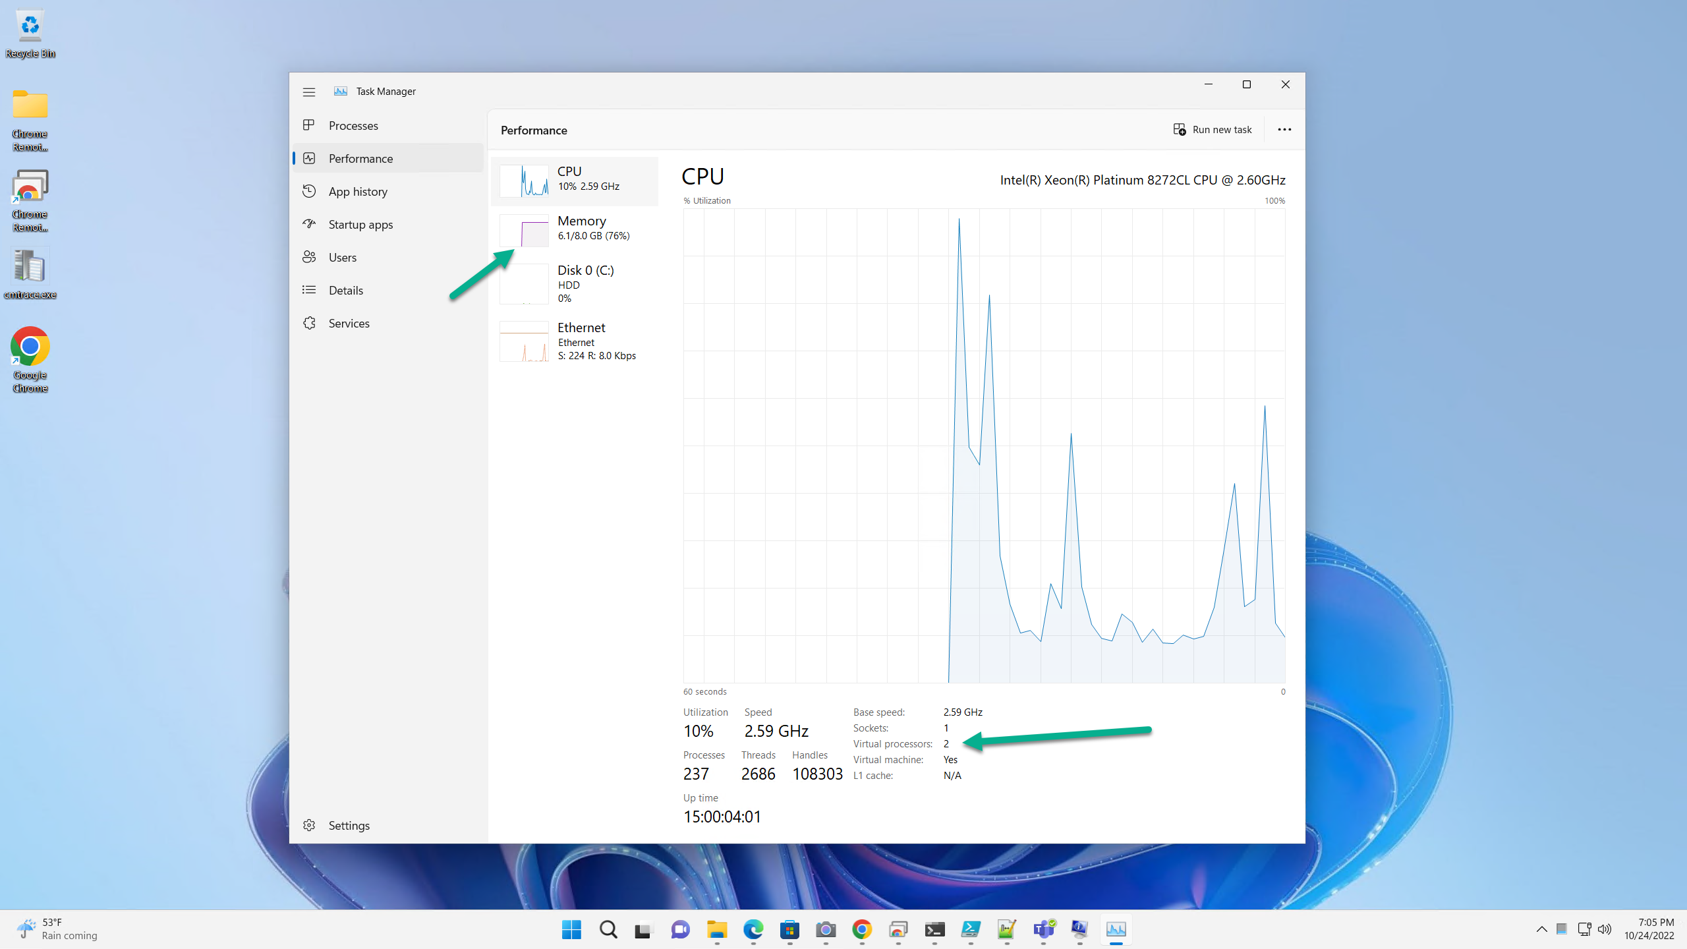Select Ethernet performance item
Viewport: 1687px width, 949px height.
575,341
